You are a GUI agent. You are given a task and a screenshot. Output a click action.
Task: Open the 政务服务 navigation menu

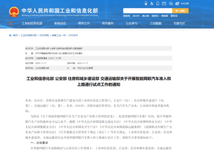108,23
